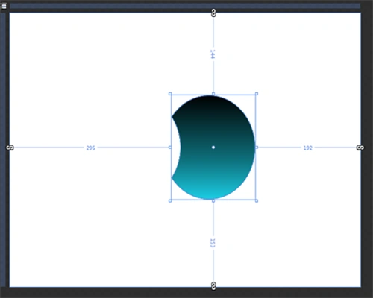
Task: Click the top margin value 144
Action: 213,54
